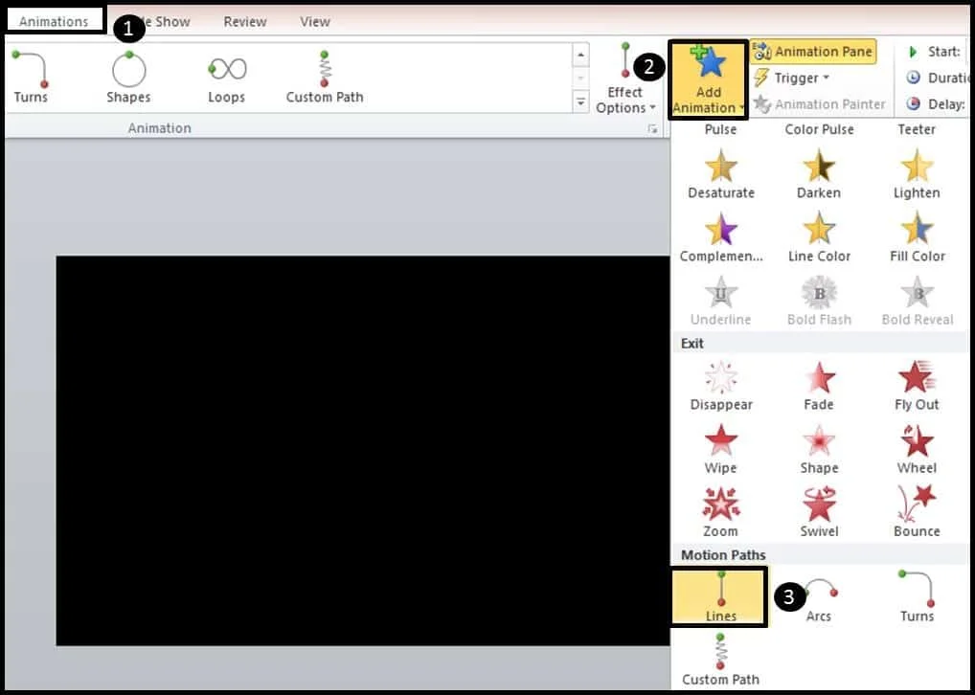Expand the animation gallery More arrow

580,101
